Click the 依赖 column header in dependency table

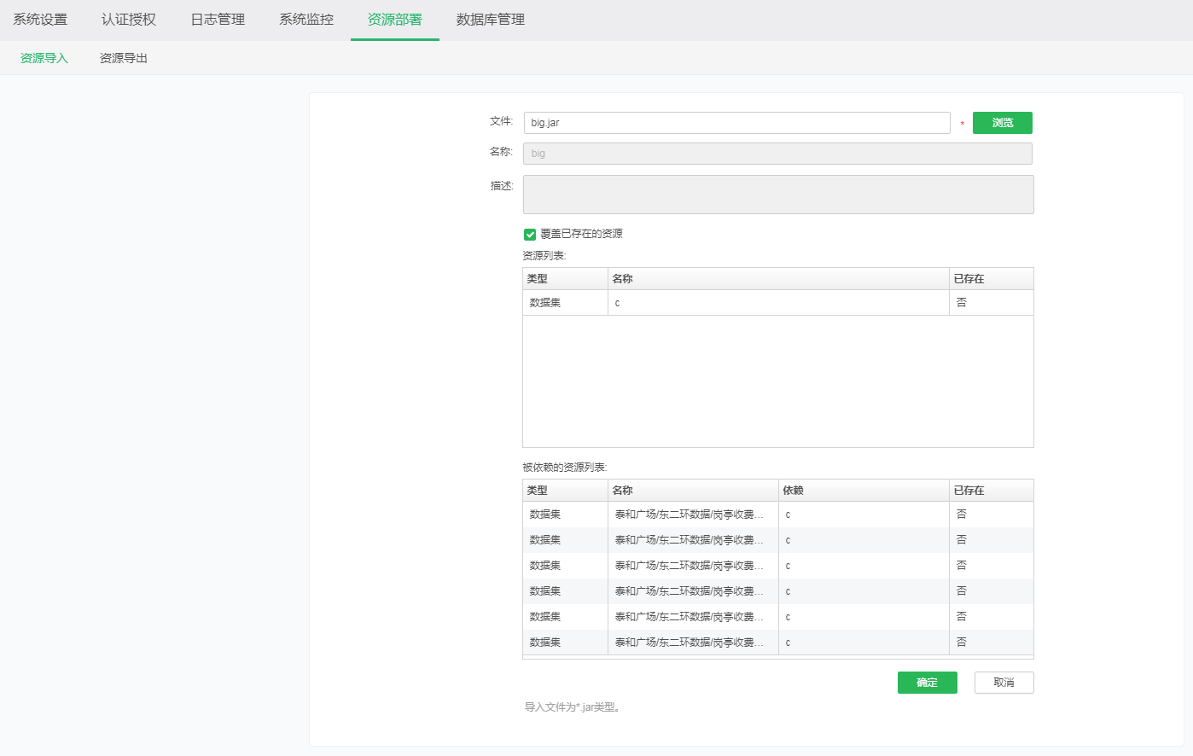tap(862, 491)
